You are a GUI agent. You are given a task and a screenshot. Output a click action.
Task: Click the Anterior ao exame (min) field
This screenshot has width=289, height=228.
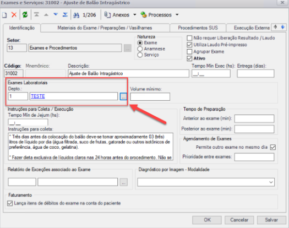pos(254,118)
